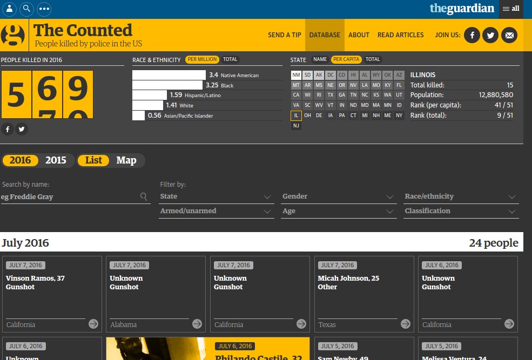The image size is (532, 360).
Task: Open the search magnifier in top bar
Action: [26, 9]
